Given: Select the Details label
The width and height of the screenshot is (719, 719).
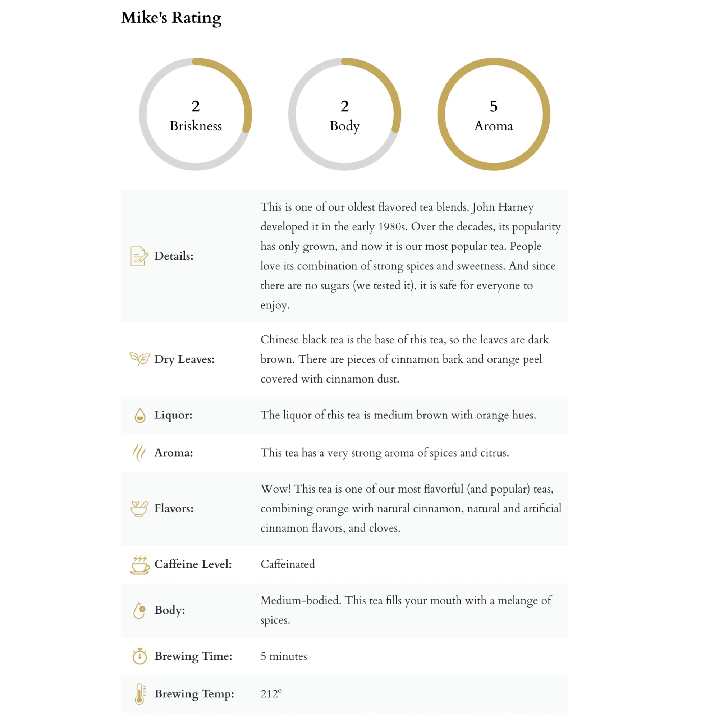Looking at the screenshot, I should 174,256.
